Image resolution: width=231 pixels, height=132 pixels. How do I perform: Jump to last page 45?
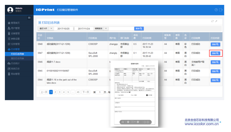coord(78,92)
